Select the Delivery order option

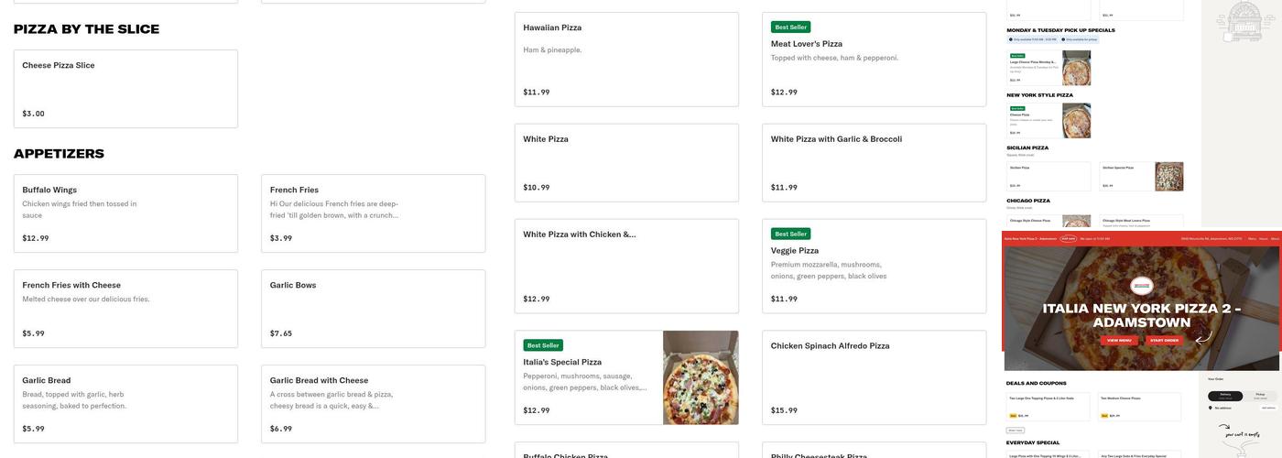pos(1225,396)
